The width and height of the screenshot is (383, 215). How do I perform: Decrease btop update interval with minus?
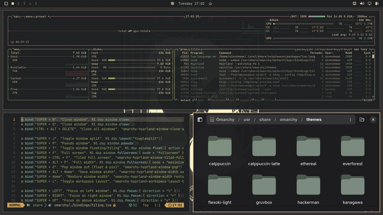pyautogui.click(x=355, y=16)
